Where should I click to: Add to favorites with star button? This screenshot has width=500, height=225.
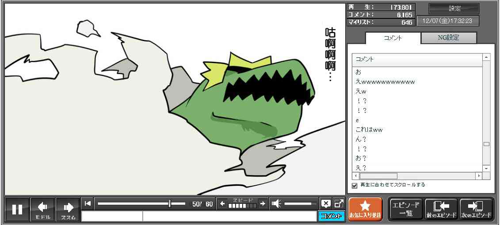pyautogui.click(x=365, y=209)
